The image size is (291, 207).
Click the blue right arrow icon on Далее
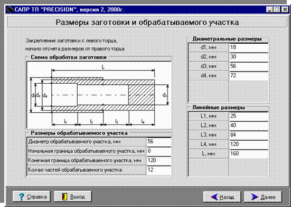pyautogui.click(x=255, y=197)
